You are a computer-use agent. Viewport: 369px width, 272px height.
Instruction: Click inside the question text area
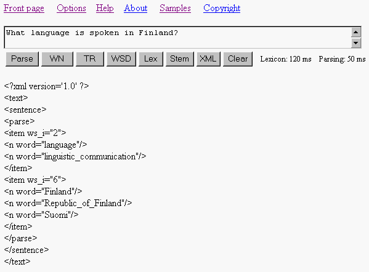177,38
